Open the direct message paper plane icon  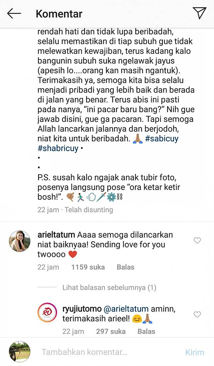pyautogui.click(x=199, y=13)
